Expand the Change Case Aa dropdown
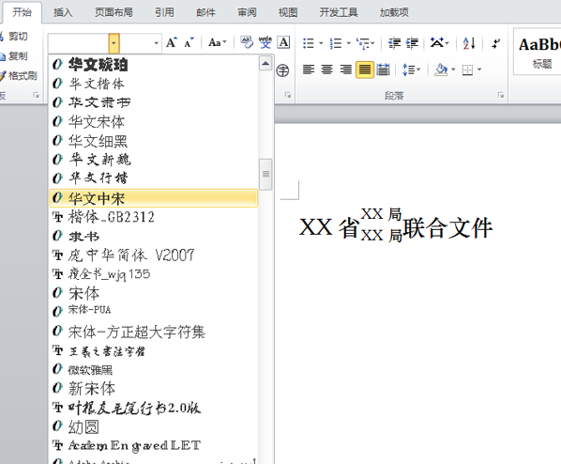 click(x=217, y=42)
